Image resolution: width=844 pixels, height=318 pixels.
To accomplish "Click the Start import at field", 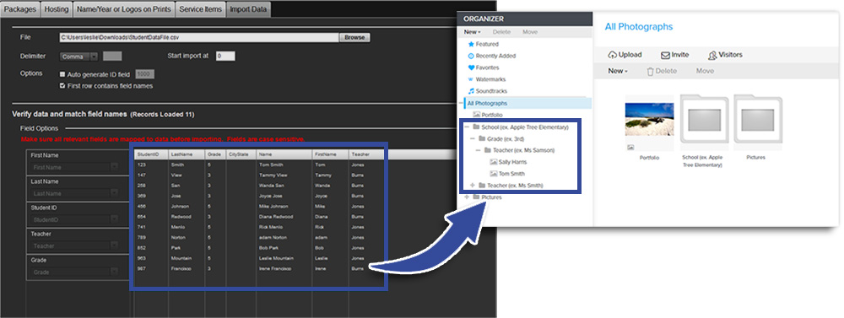I will [225, 56].
